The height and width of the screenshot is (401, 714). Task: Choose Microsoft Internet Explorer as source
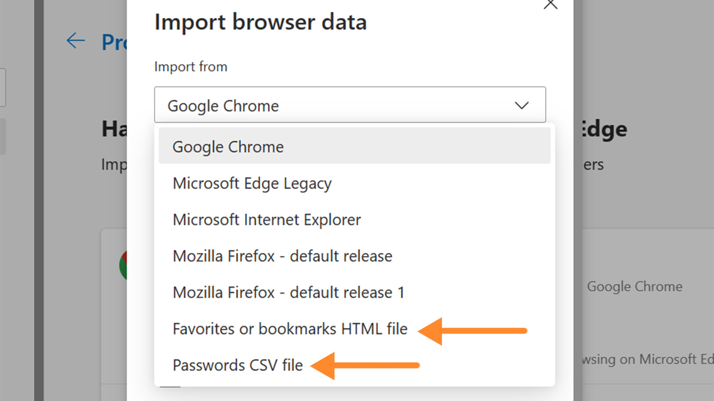[266, 220]
